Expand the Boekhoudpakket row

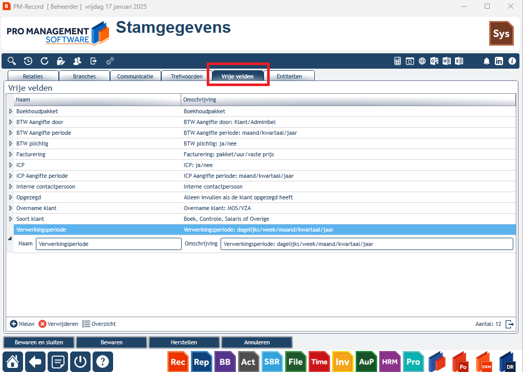click(x=10, y=111)
